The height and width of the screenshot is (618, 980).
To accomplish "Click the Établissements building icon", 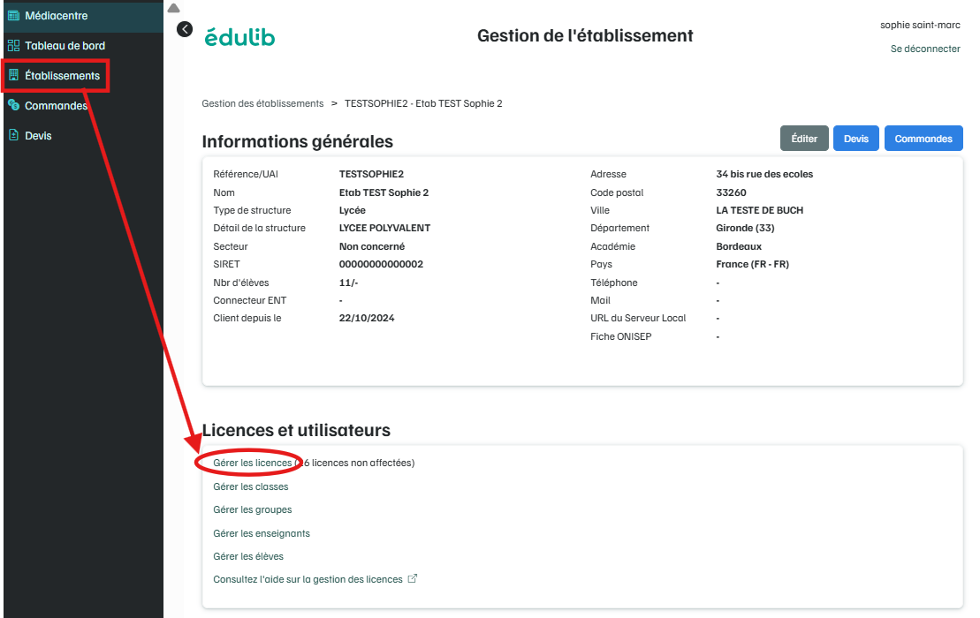I will (x=13, y=76).
